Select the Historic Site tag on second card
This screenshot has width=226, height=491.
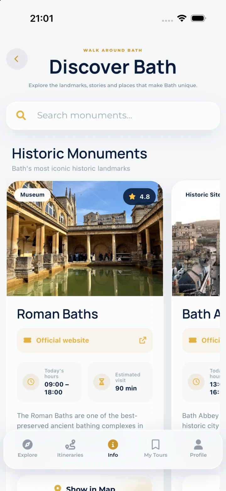[x=202, y=195]
